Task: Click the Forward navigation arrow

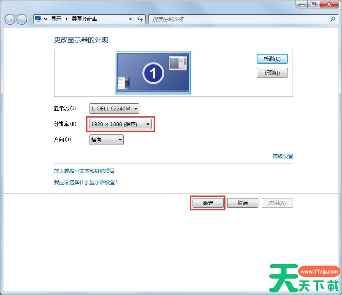Action: (x=22, y=19)
